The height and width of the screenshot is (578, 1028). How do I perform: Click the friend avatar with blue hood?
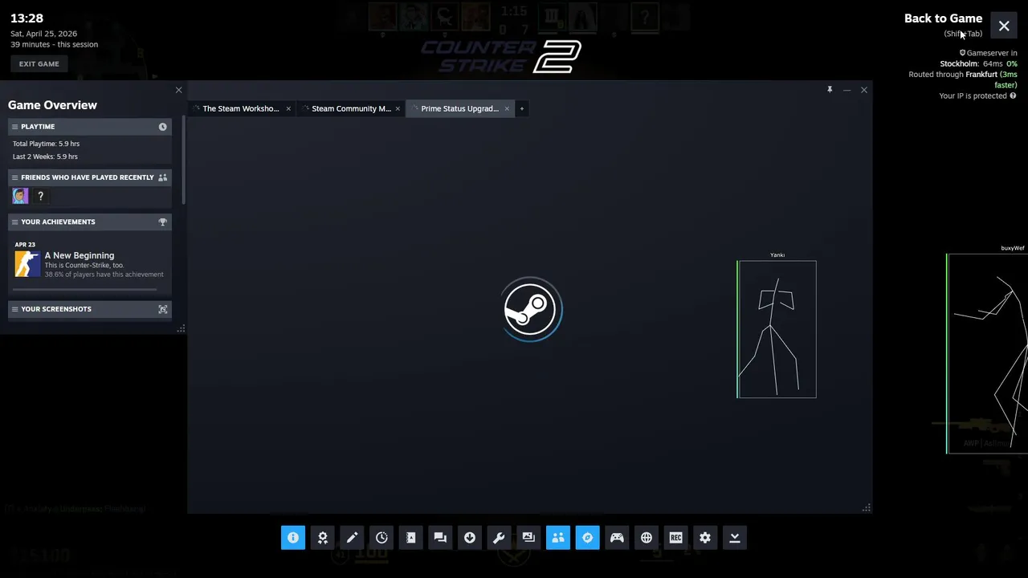click(x=21, y=196)
